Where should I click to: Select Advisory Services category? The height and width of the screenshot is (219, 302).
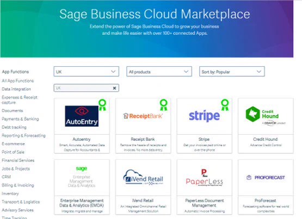(x=17, y=210)
